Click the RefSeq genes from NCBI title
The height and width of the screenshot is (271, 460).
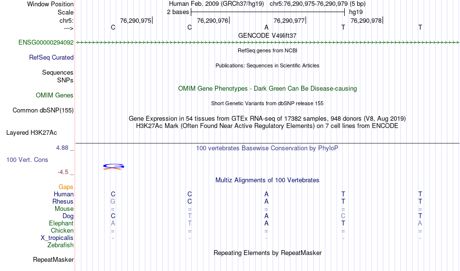pyautogui.click(x=268, y=50)
